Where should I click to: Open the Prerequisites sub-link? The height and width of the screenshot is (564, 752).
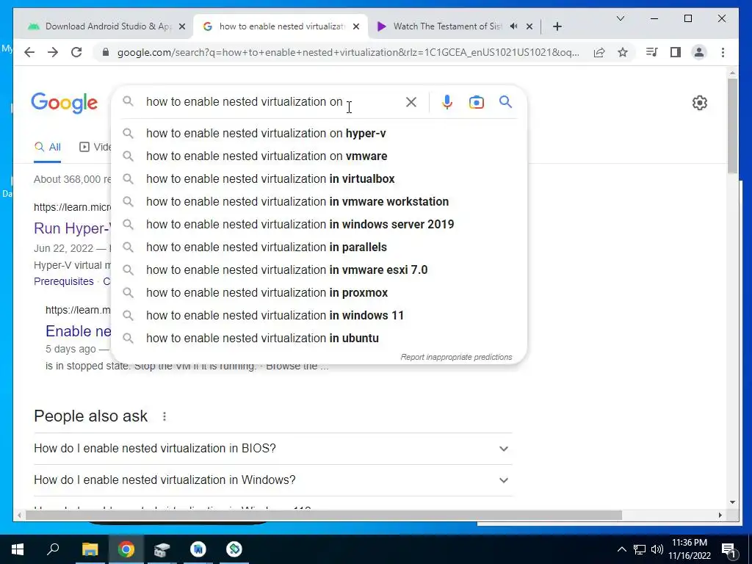(x=63, y=281)
